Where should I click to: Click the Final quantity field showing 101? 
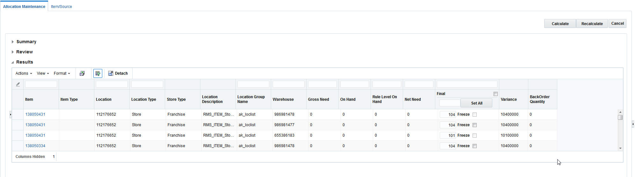click(448, 135)
